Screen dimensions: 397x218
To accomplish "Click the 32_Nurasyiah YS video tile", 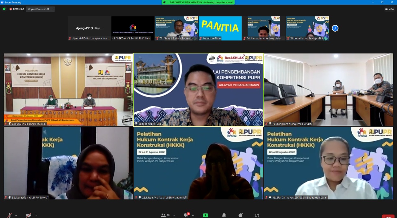I will coord(68,163).
